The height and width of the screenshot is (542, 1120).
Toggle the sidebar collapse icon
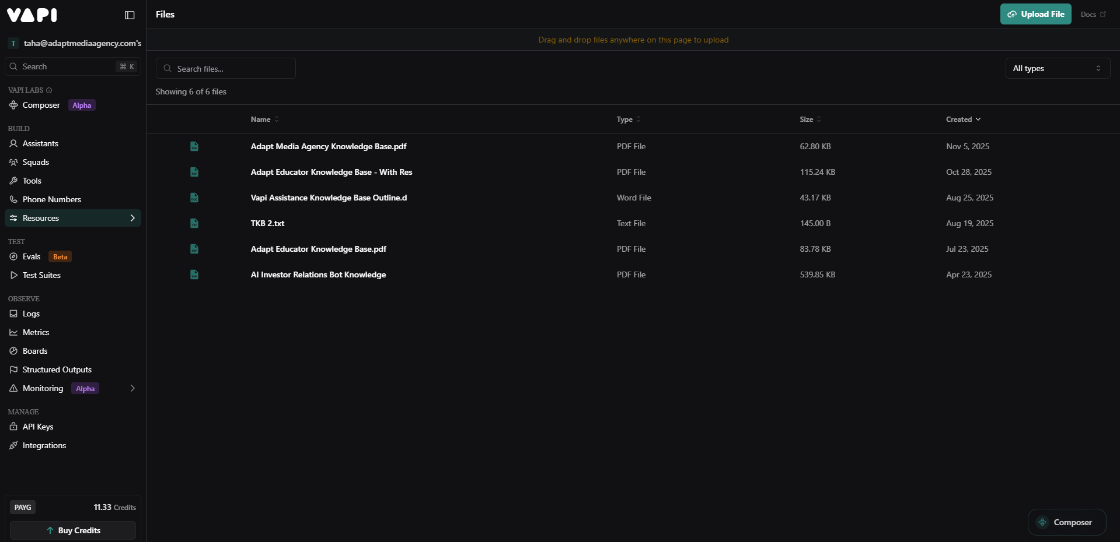[130, 15]
